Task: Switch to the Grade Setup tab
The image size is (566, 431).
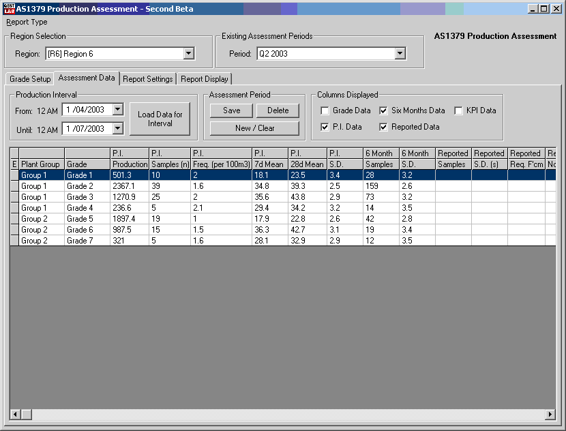Action: (30, 79)
